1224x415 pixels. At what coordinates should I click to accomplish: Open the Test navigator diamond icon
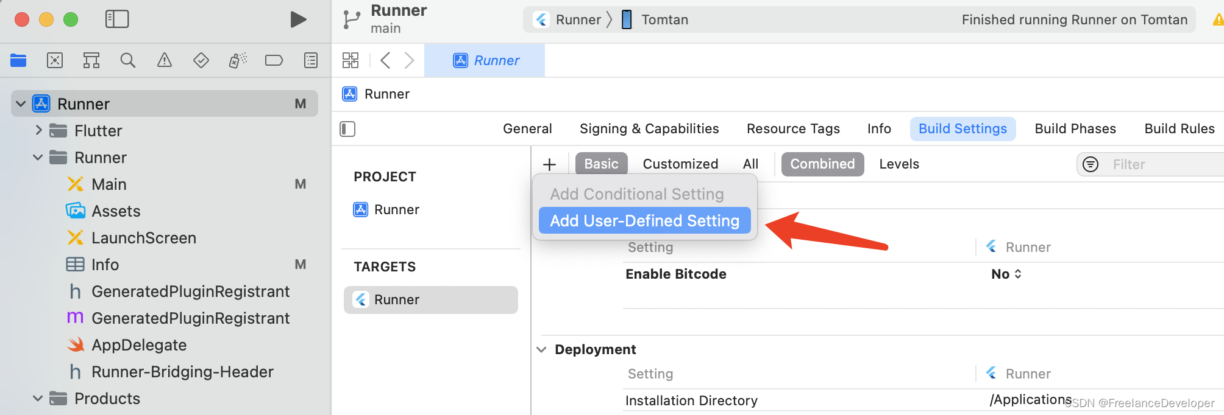click(x=201, y=60)
